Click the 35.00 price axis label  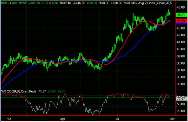pyautogui.click(x=181, y=84)
